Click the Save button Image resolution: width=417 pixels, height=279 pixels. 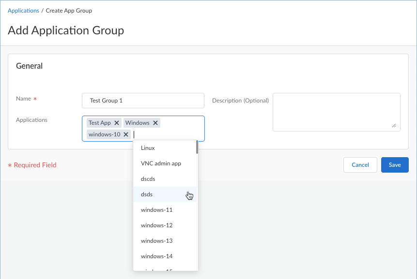(395, 165)
